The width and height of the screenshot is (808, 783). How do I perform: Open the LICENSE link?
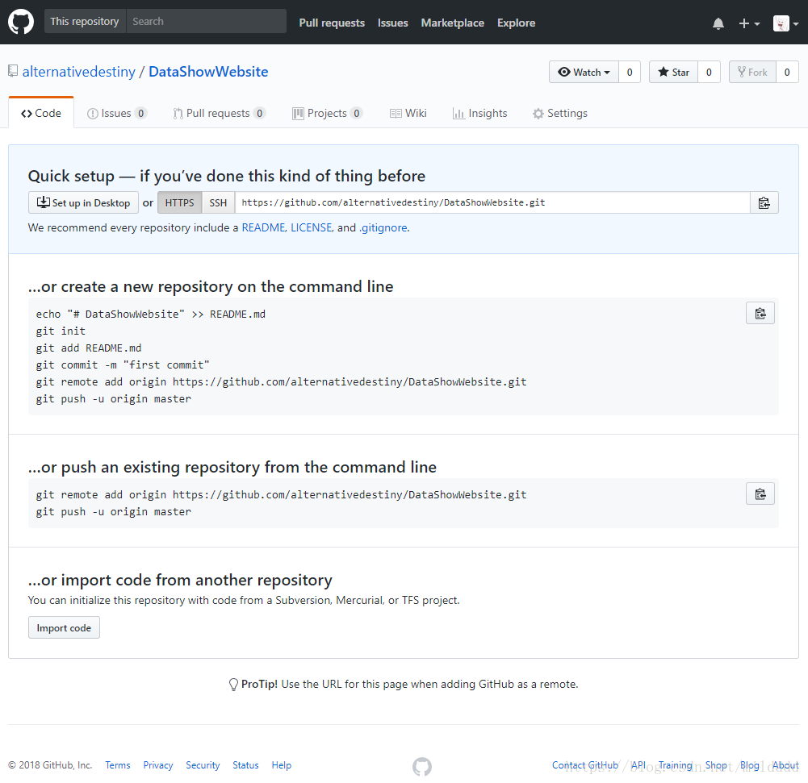tap(312, 227)
